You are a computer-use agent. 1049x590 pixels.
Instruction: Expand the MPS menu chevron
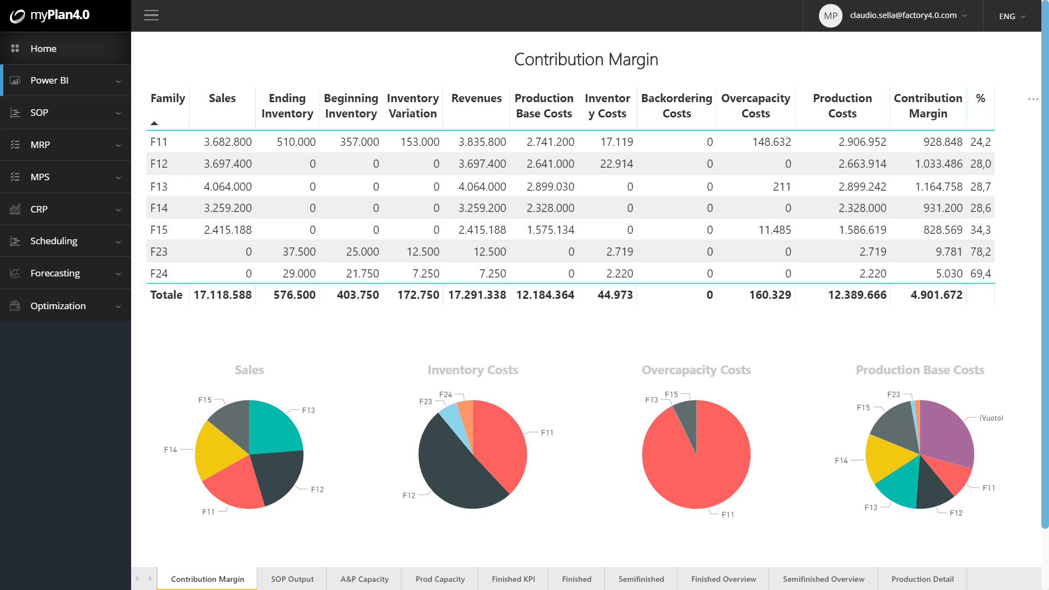tap(119, 178)
